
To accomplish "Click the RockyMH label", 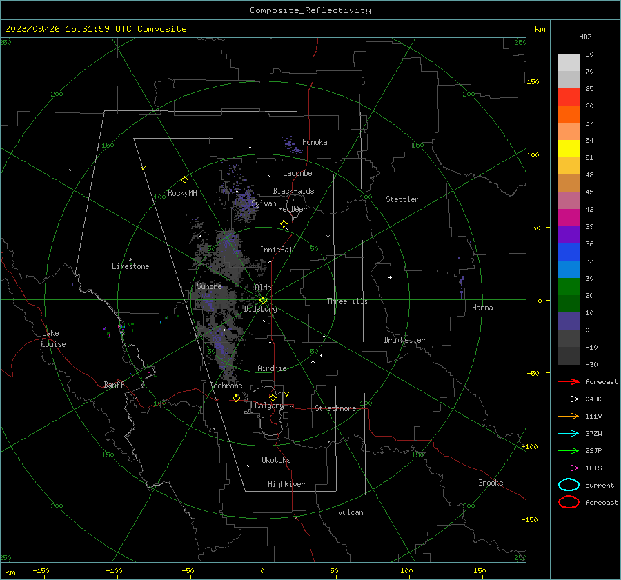I will tap(182, 193).
